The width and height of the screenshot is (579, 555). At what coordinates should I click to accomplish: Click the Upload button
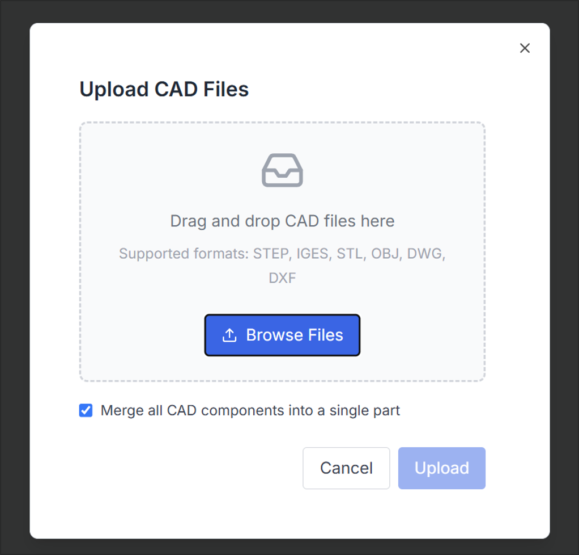pos(441,468)
